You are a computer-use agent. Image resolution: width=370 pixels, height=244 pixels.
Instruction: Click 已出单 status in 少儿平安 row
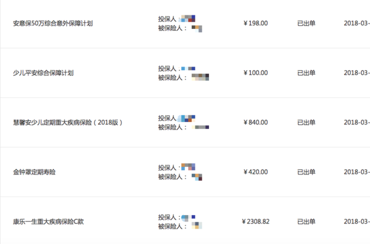coord(306,73)
